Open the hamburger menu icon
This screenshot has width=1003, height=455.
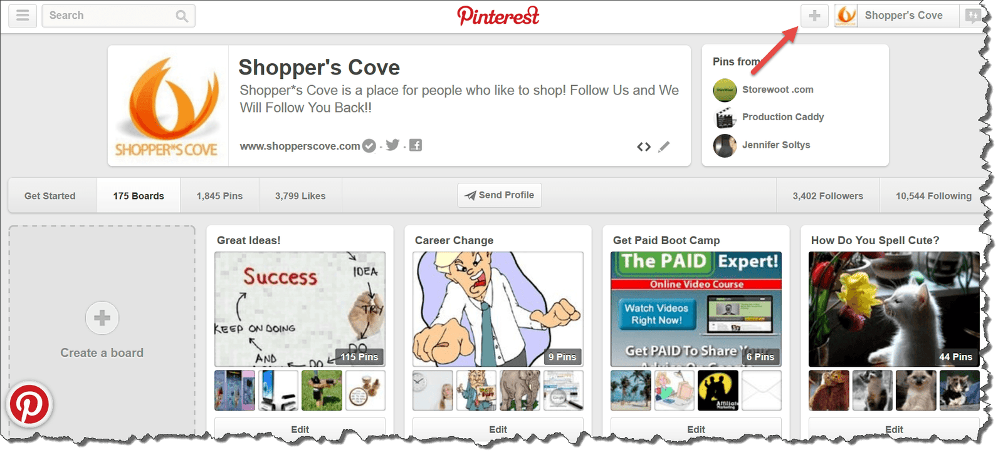tap(23, 16)
